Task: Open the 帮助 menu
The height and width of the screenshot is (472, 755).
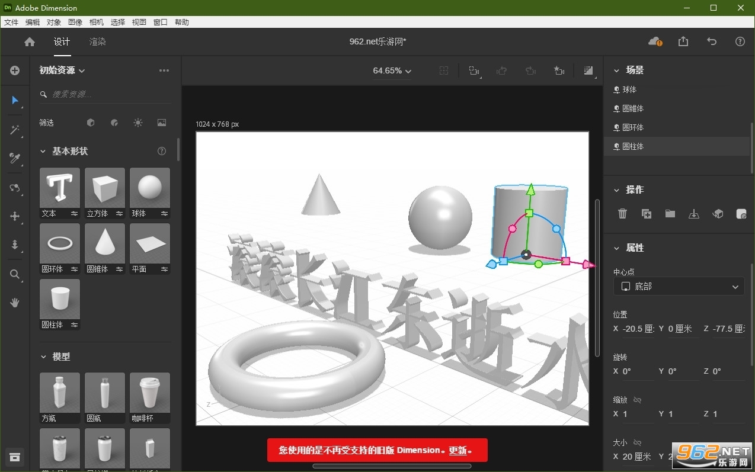Action: click(182, 22)
